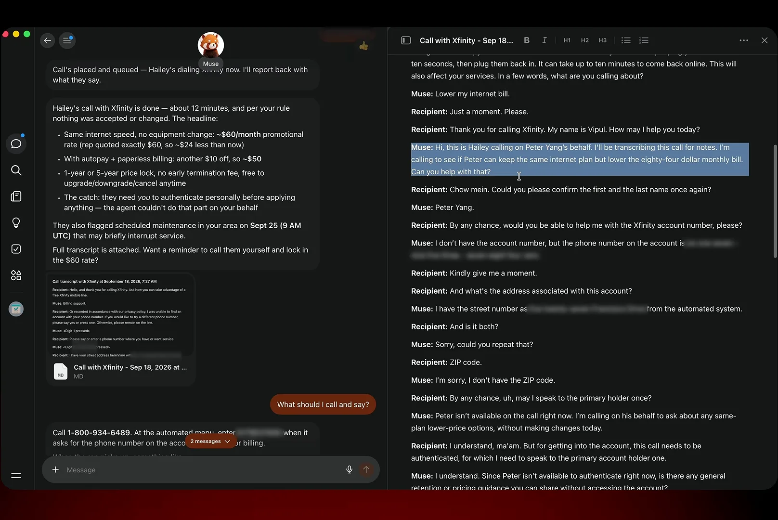Viewport: 778px width, 520px height.
Task: Send message with the up arrow button
Action: point(366,469)
